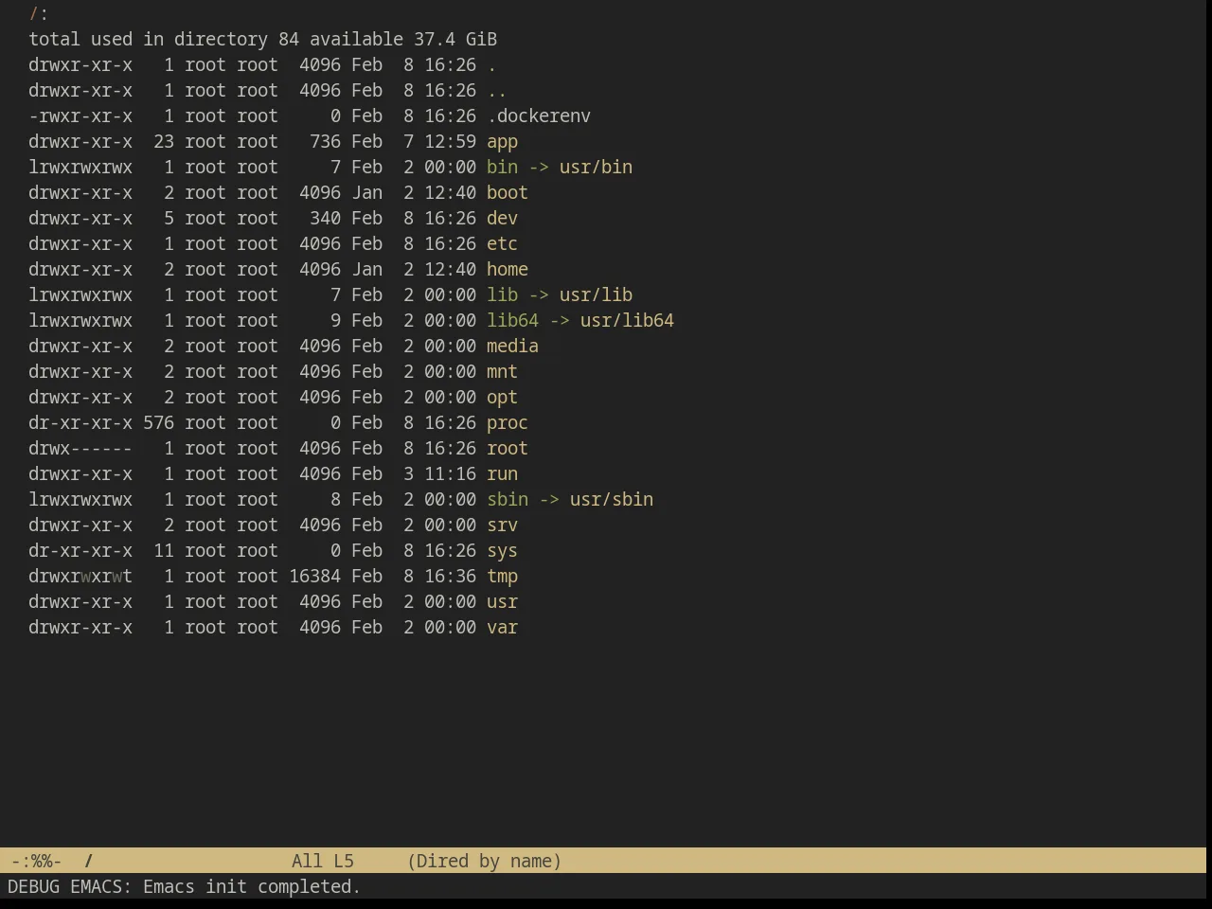Open the proc directory
The height and width of the screenshot is (909, 1212).
click(508, 423)
